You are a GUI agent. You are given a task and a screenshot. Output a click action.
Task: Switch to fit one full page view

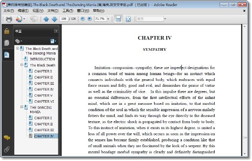[x=128, y=19]
